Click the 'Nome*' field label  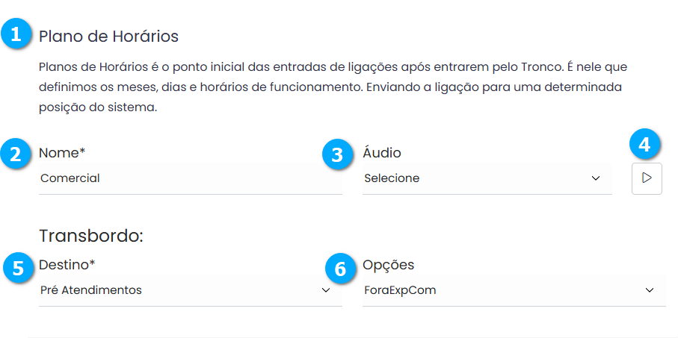point(63,153)
